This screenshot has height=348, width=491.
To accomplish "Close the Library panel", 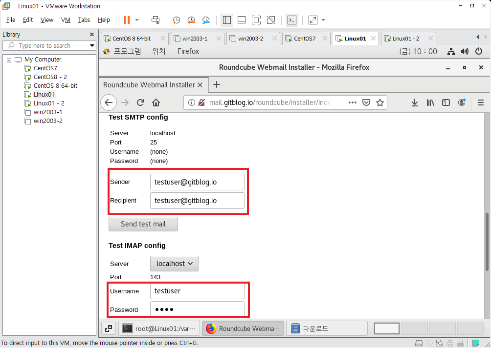I will click(92, 34).
